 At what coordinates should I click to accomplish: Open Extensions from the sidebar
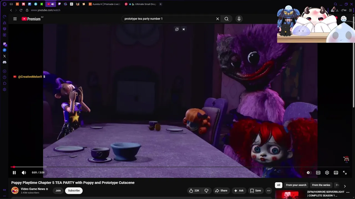click(x=4, y=83)
